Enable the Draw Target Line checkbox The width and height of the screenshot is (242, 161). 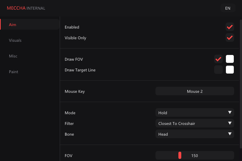click(x=218, y=70)
